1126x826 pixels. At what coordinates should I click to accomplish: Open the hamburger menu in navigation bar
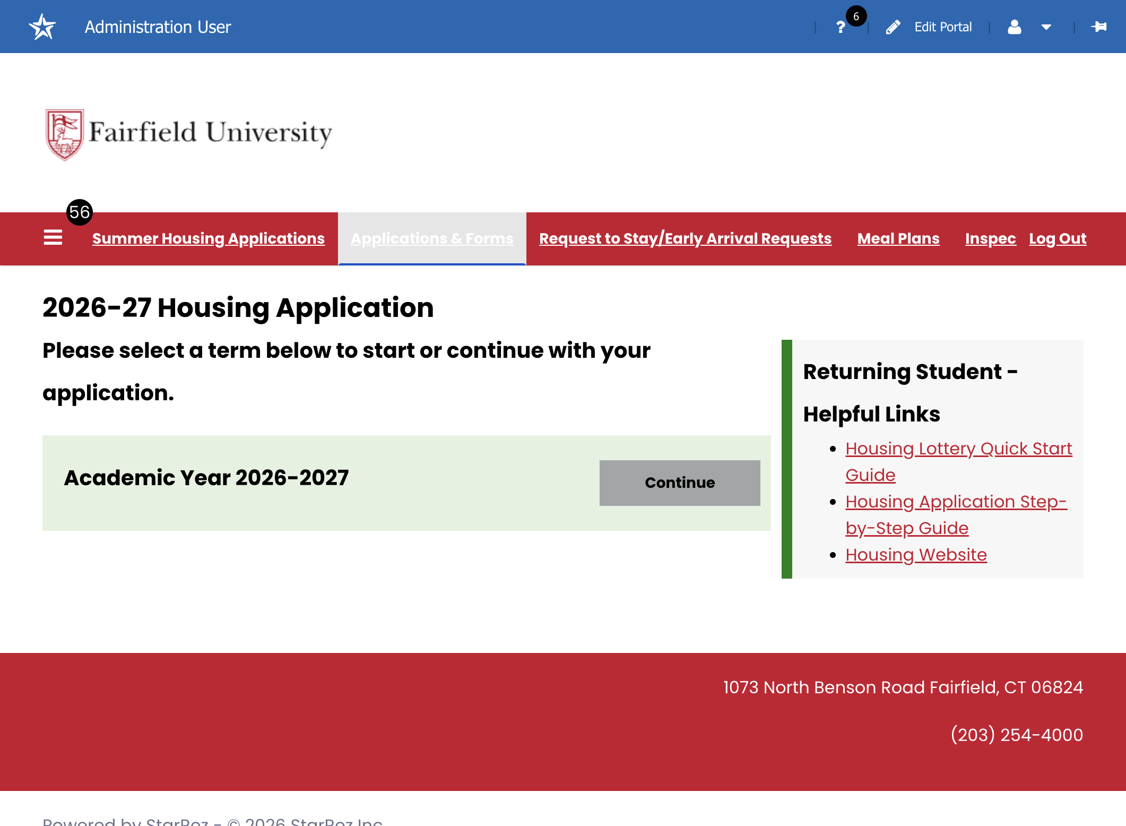pos(53,237)
